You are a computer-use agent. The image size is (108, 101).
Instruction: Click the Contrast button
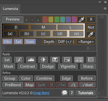28,66
